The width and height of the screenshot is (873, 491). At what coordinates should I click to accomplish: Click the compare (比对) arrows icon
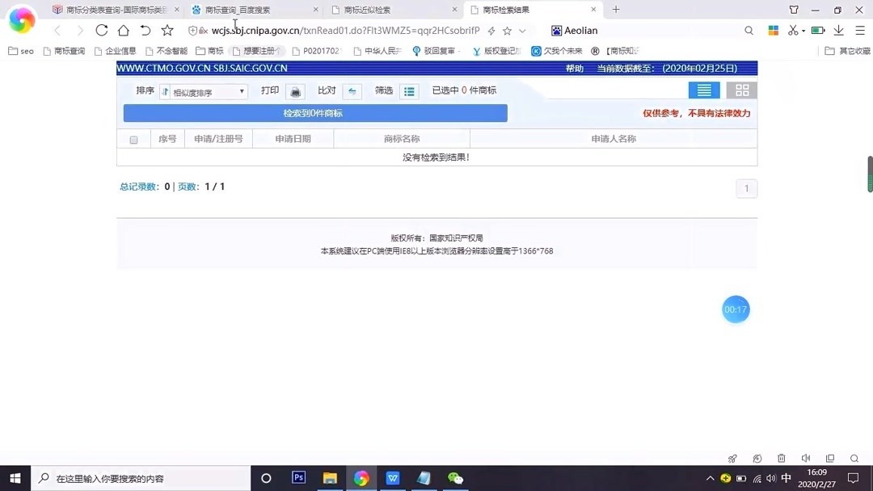352,90
